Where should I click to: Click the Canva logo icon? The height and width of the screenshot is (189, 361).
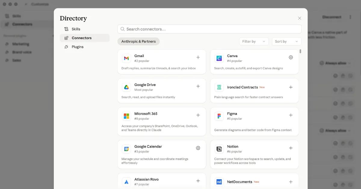[219, 58]
